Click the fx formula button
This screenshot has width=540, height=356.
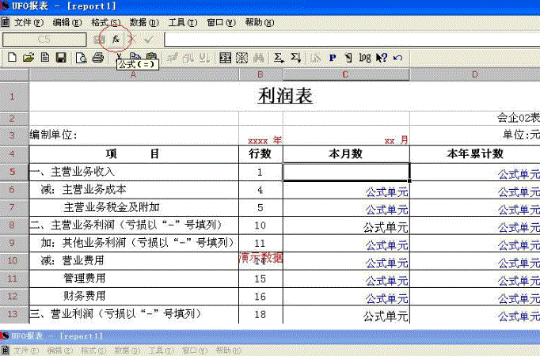[x=116, y=38]
